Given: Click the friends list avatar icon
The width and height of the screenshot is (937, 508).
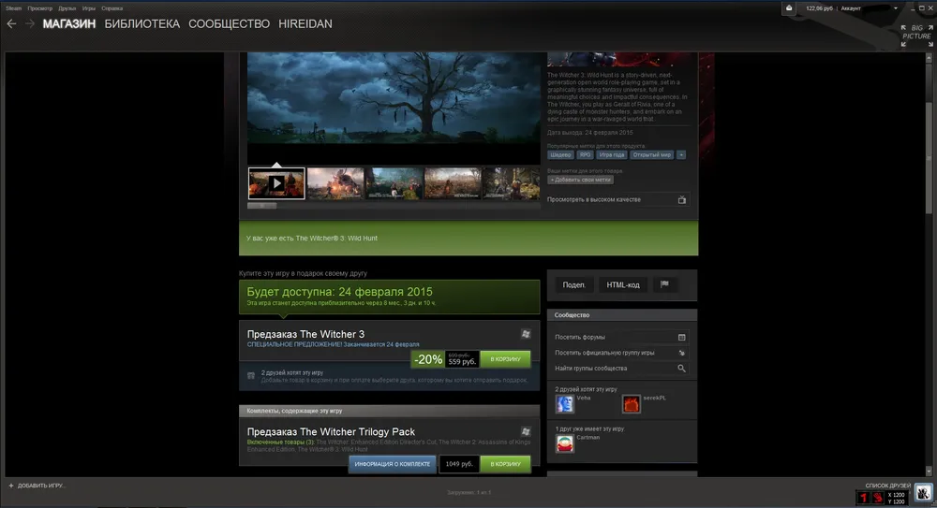Looking at the screenshot, I should [x=922, y=493].
